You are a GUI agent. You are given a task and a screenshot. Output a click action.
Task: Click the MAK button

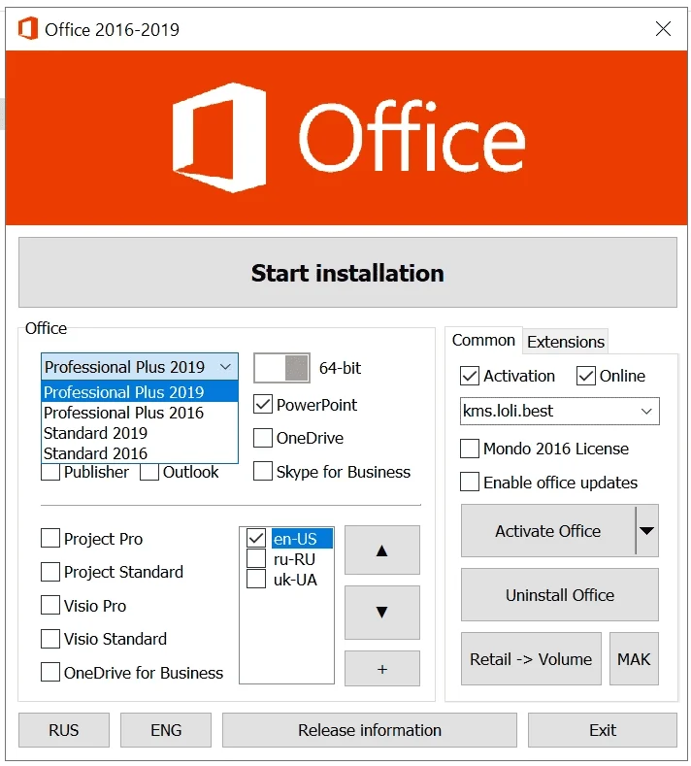coord(634,659)
